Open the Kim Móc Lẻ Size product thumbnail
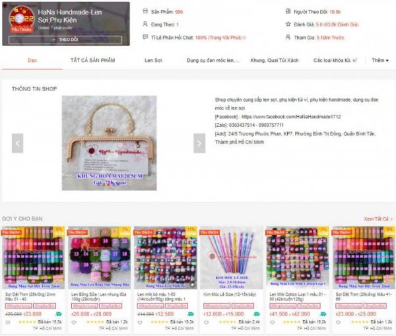Screen dimensions: 396x336 (232, 257)
